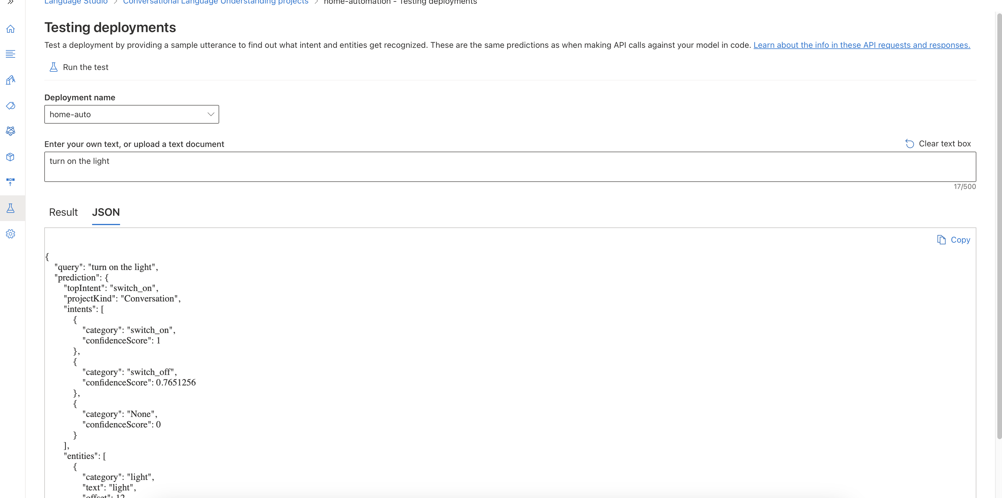
Task: Click the dropdown chevron beside home-auto
Action: coord(210,114)
